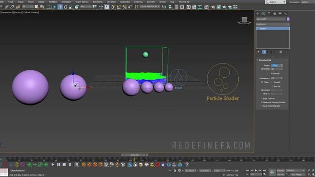Open the Motion tab icon
Screen dimensions: 315x177
click(x=275, y=14)
